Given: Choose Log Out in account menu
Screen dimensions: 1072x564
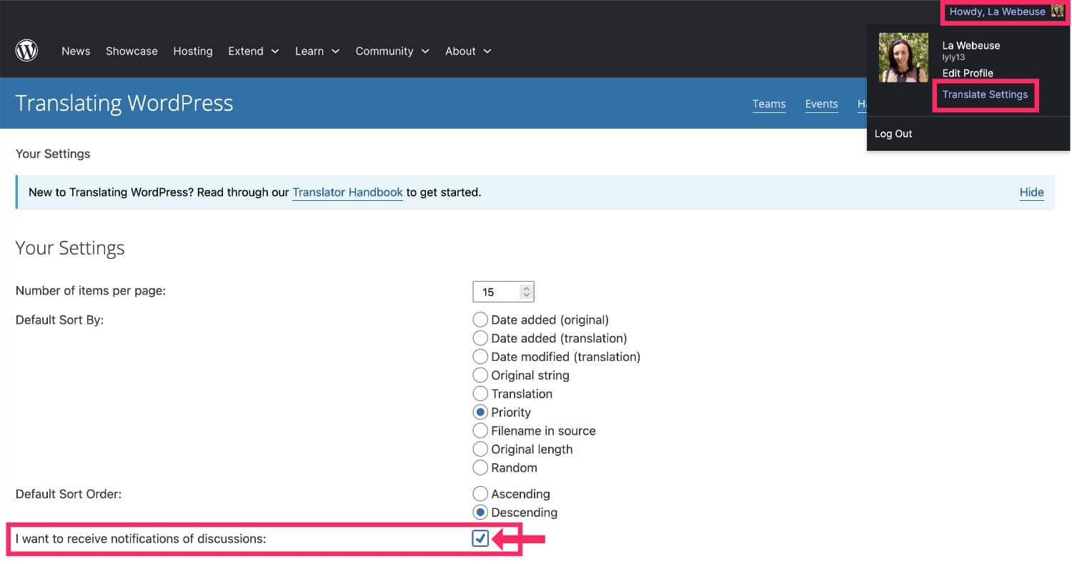Looking at the screenshot, I should 893,134.
